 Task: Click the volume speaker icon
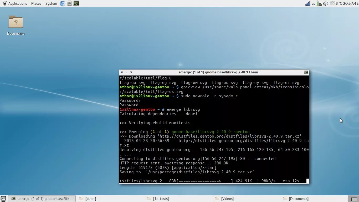[x=326, y=3]
